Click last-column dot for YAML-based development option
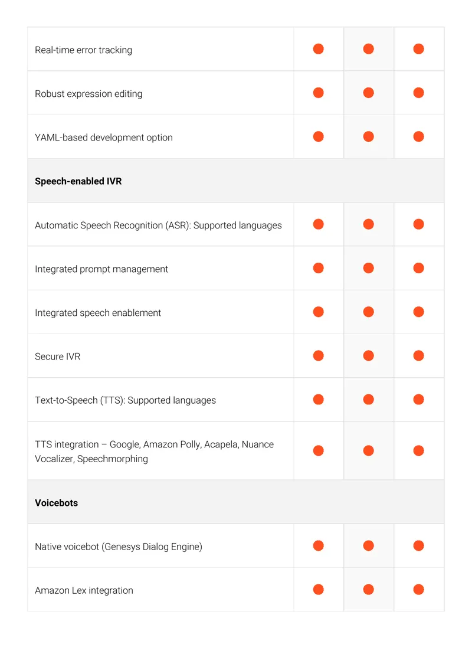 click(x=418, y=136)
